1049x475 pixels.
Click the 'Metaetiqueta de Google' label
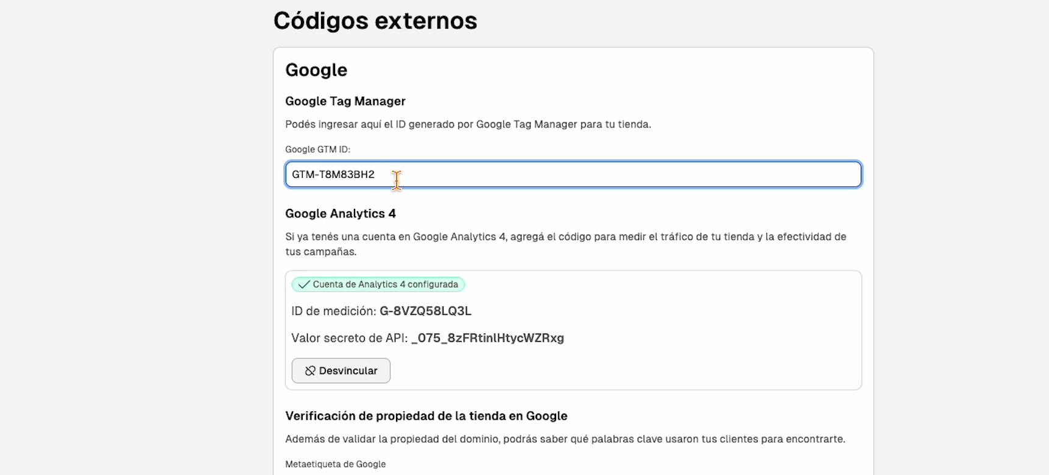pyautogui.click(x=335, y=464)
